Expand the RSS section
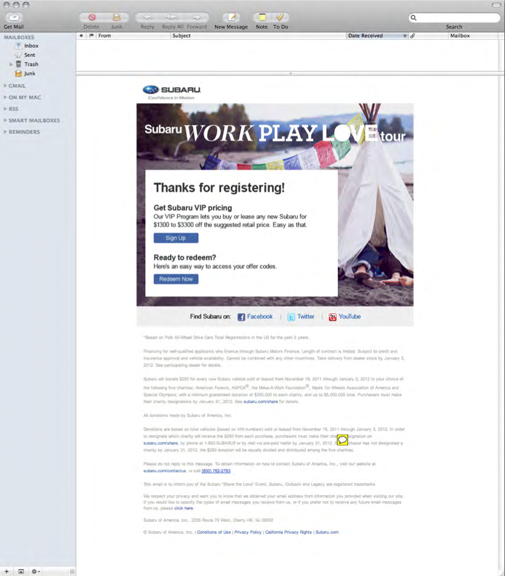 point(5,109)
